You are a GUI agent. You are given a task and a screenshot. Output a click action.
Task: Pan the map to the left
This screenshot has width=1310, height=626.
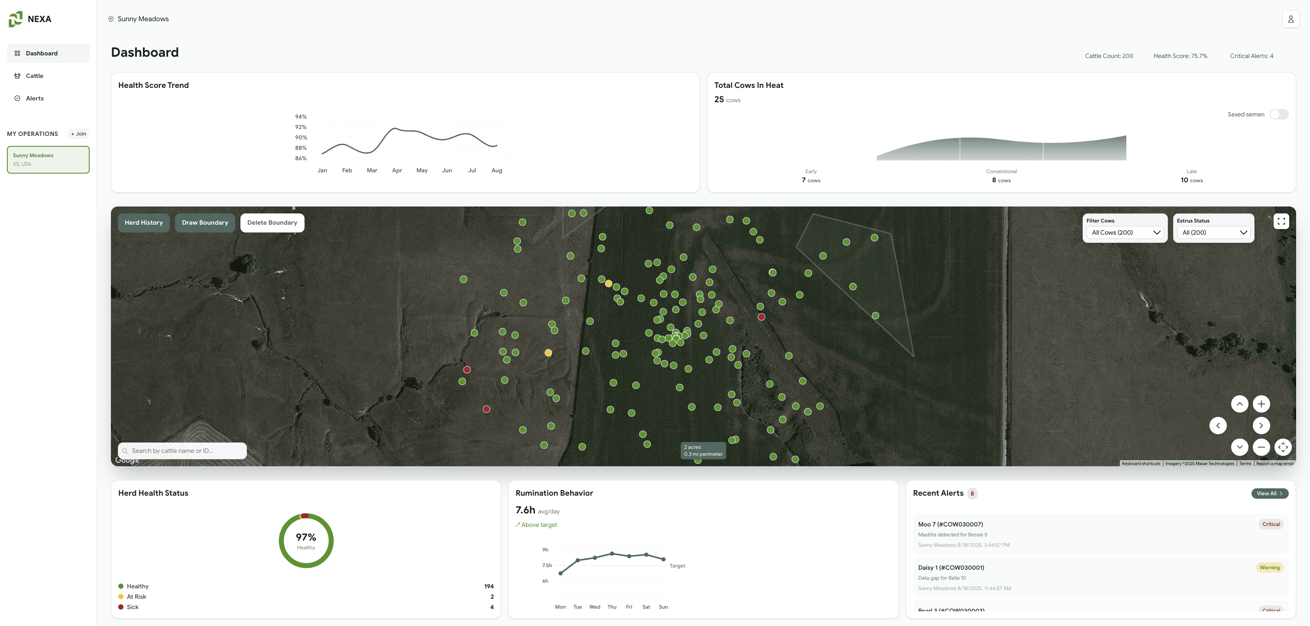pyautogui.click(x=1217, y=426)
